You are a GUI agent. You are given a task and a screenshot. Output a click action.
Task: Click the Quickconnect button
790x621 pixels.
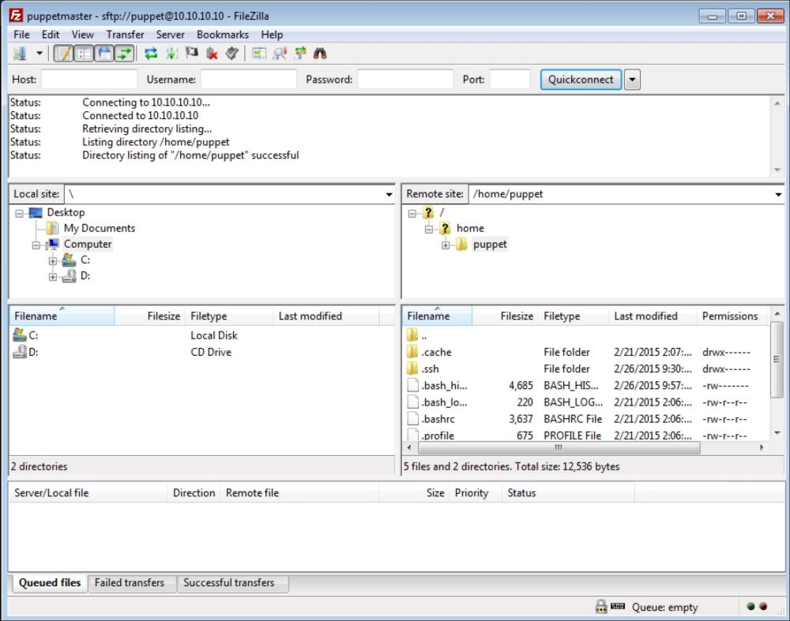581,80
